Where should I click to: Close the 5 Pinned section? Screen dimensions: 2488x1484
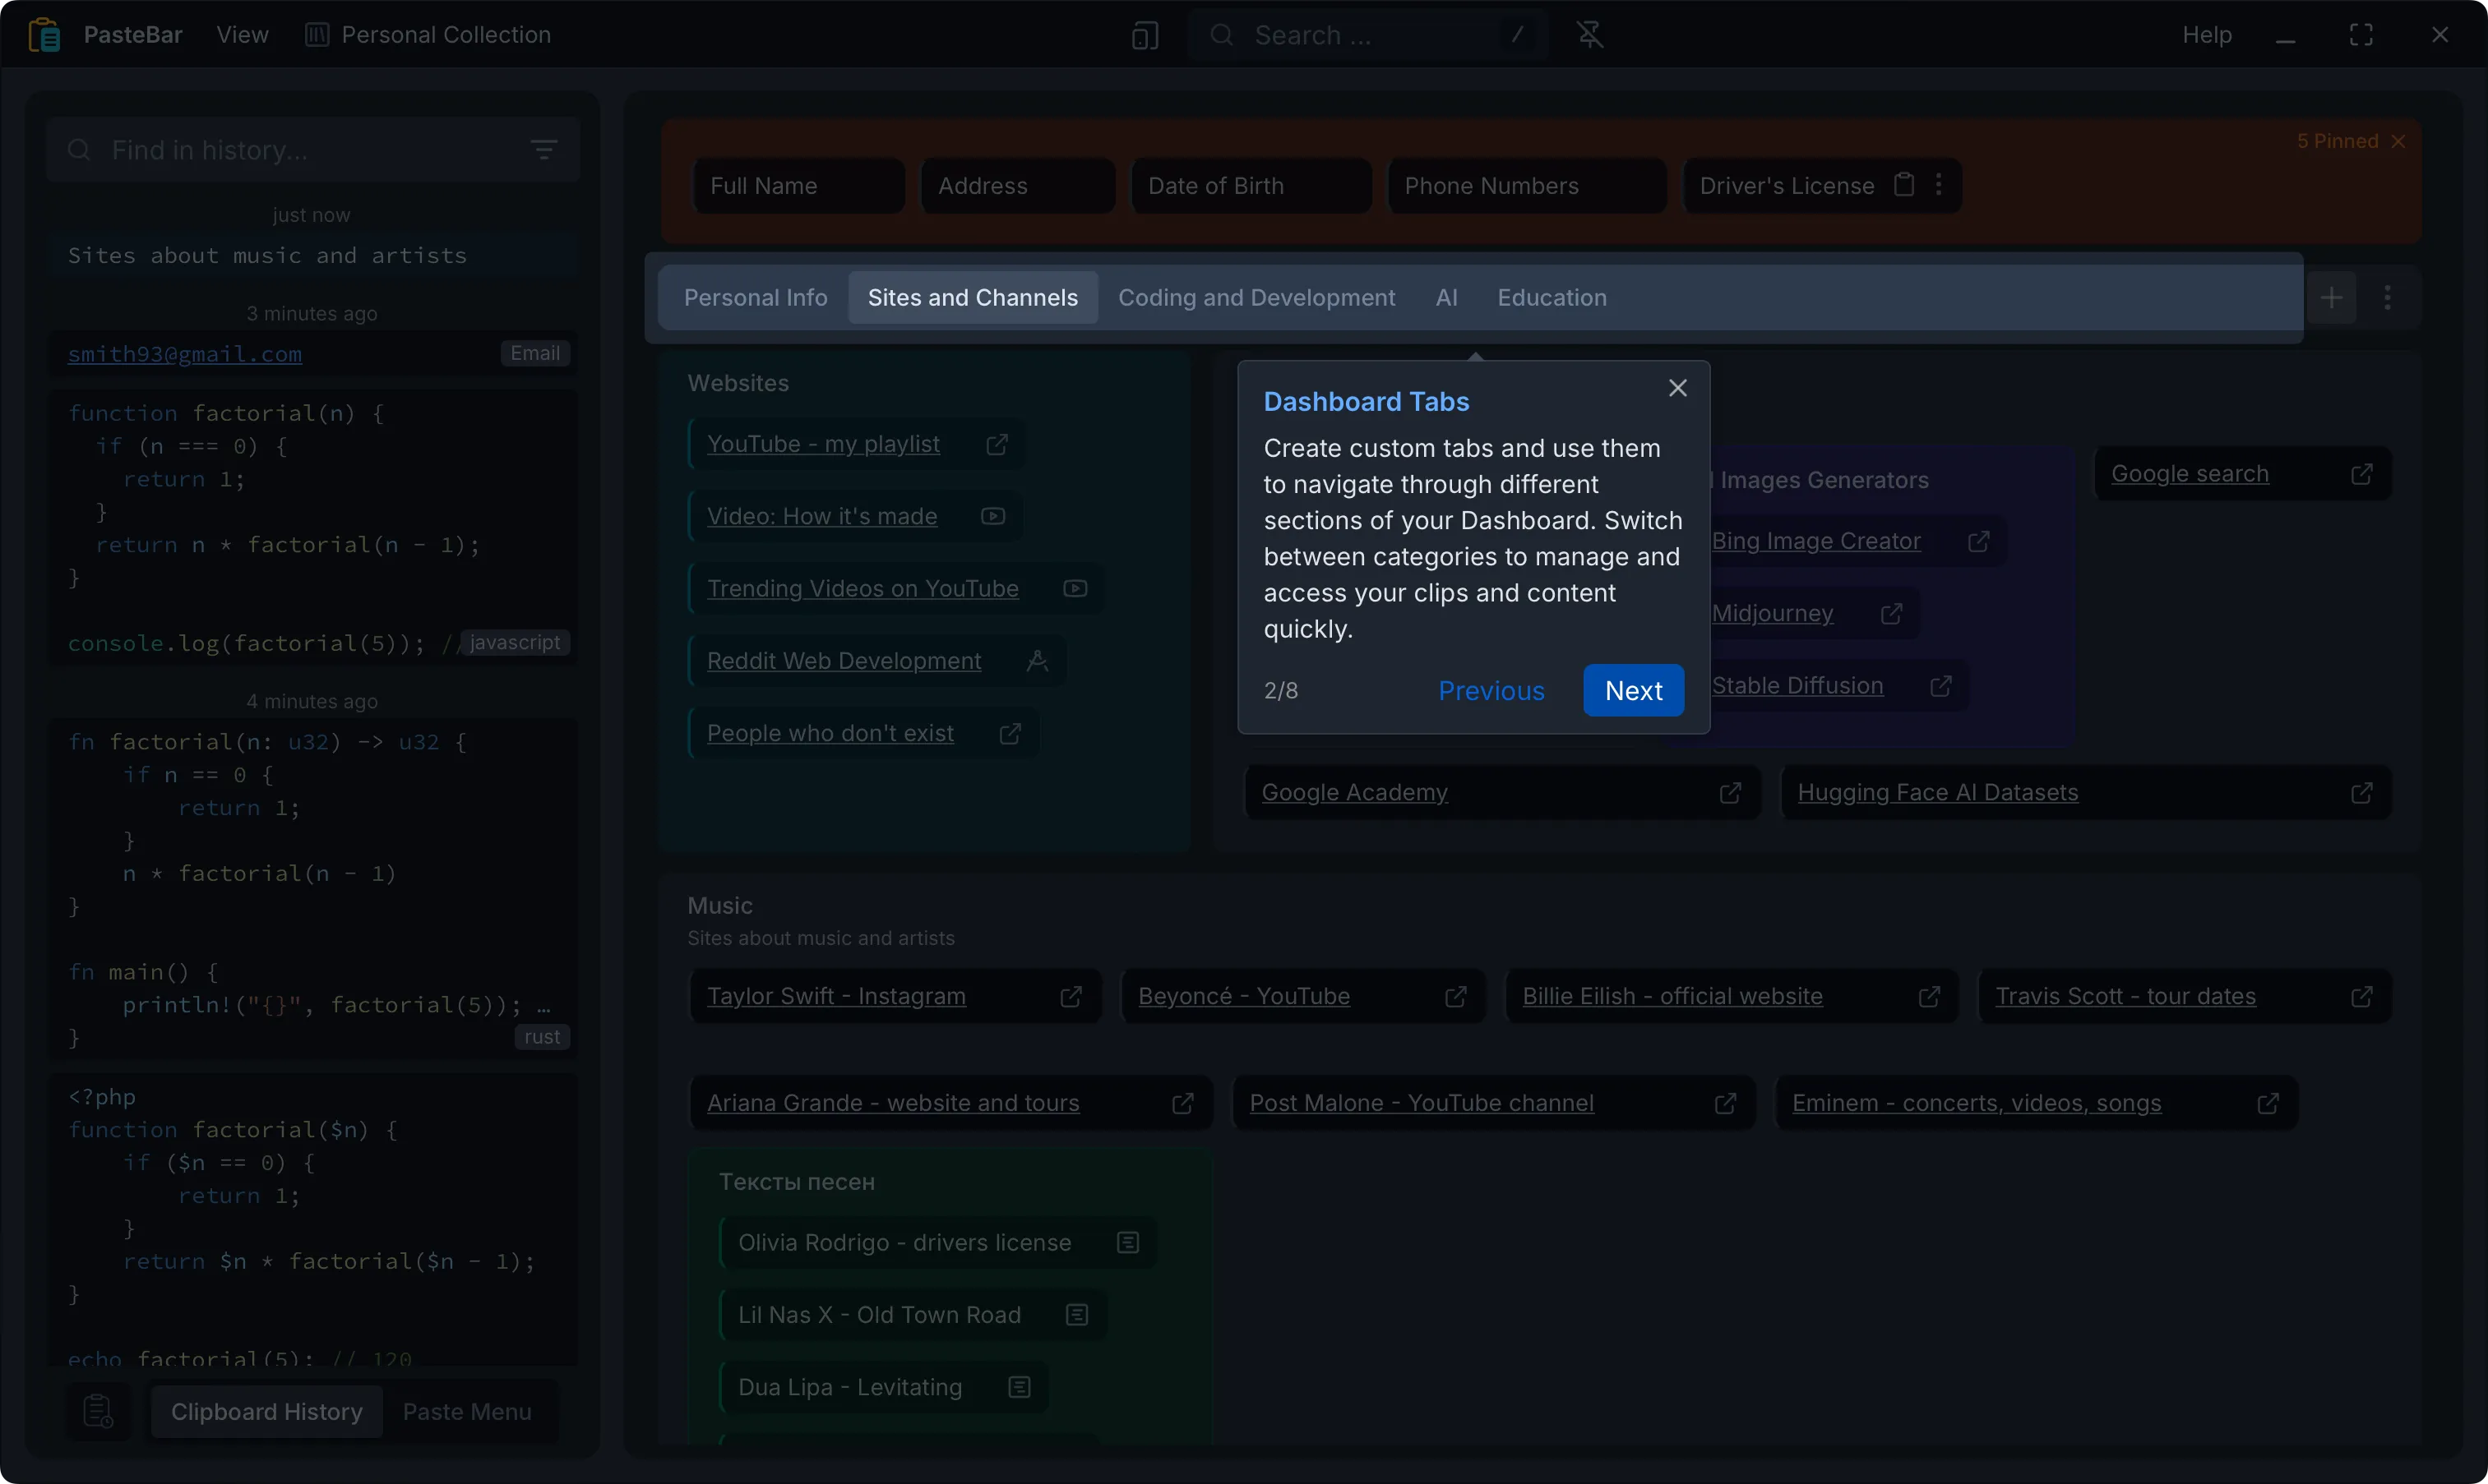[x=2399, y=141]
